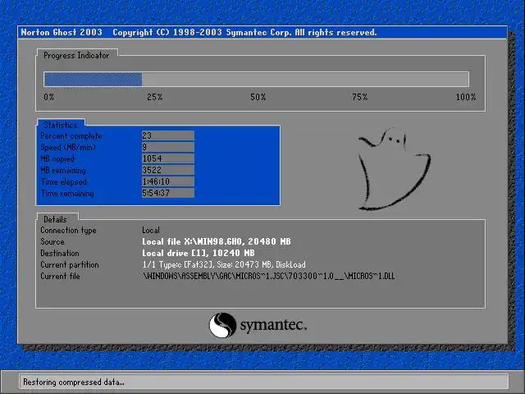The image size is (525, 394).
Task: Click the Time remaining value 5:54:37
Action: 167,193
